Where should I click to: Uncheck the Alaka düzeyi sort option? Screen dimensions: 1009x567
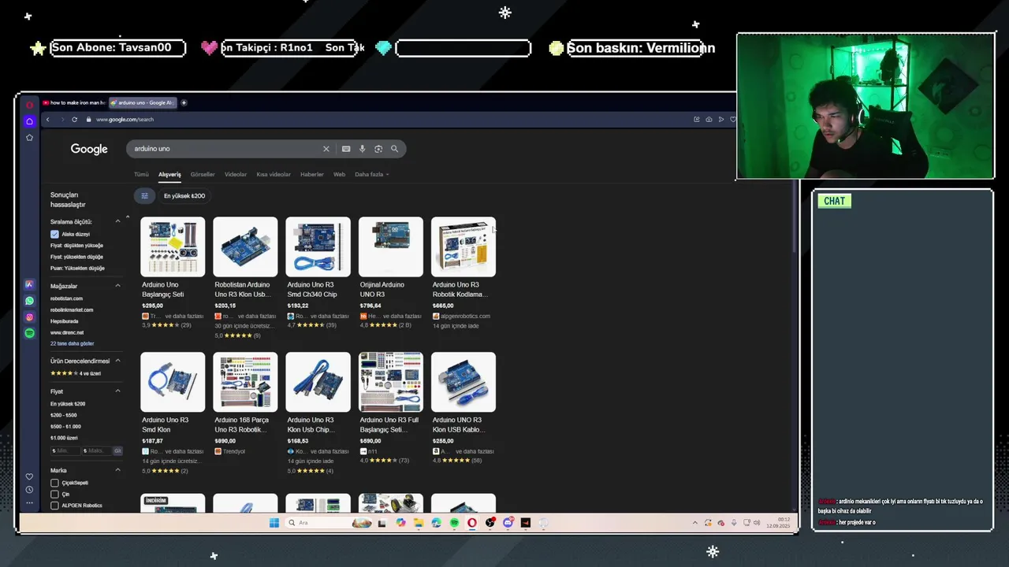54,234
